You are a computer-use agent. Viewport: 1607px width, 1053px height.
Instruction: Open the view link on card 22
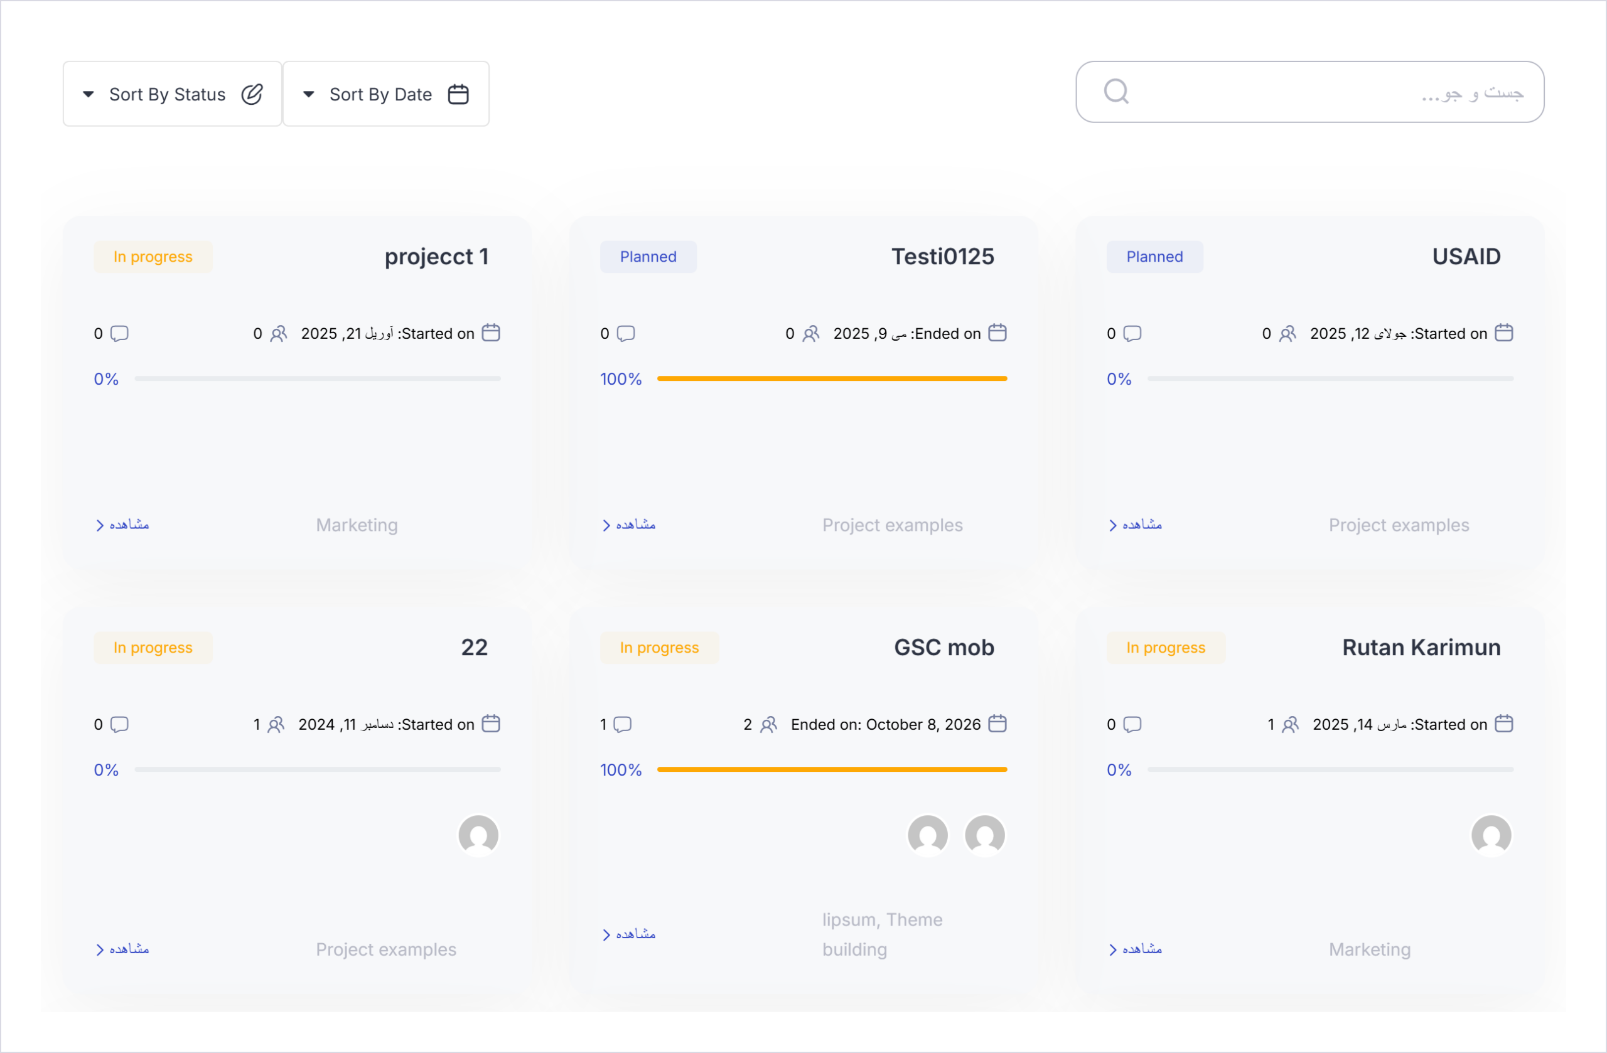coord(122,949)
